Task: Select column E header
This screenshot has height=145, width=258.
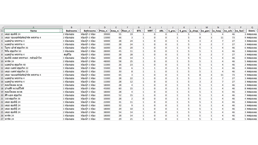Action: click(116, 27)
